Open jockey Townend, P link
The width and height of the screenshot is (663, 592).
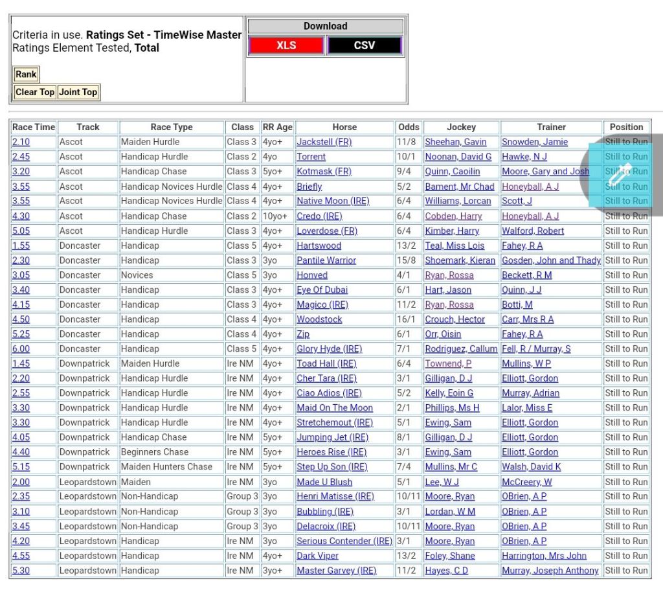point(448,363)
